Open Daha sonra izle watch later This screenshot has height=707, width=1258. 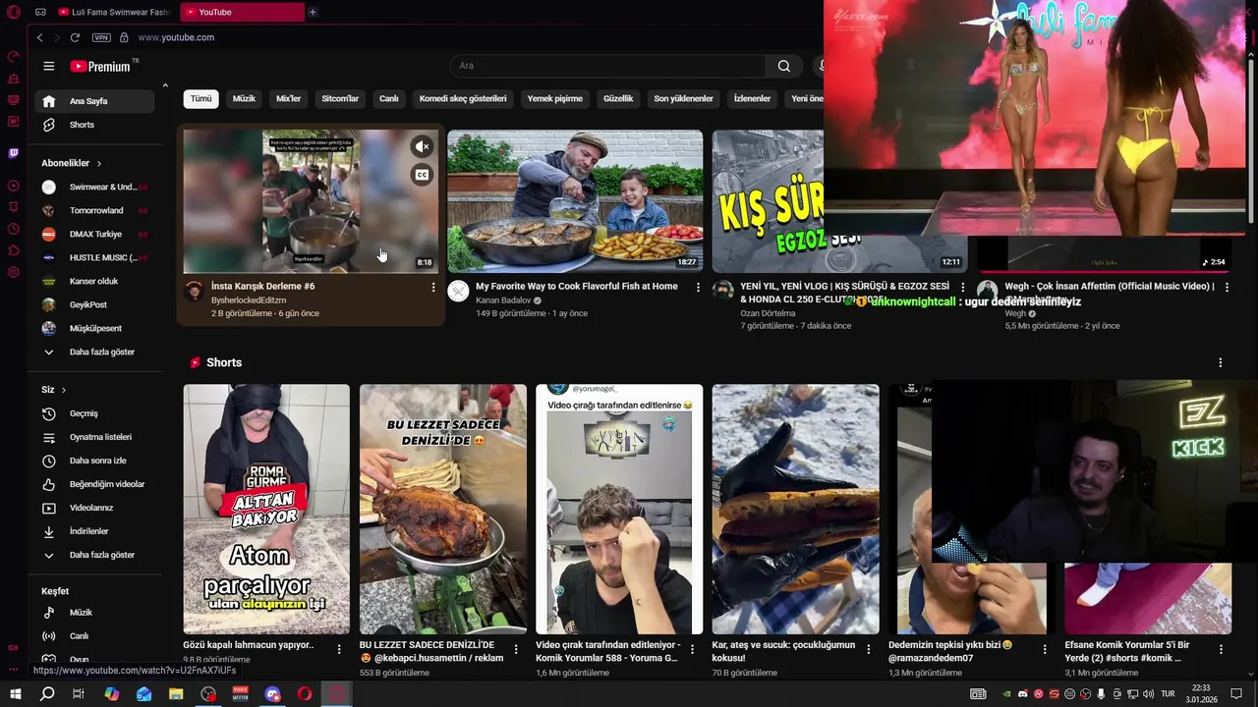[96, 461]
